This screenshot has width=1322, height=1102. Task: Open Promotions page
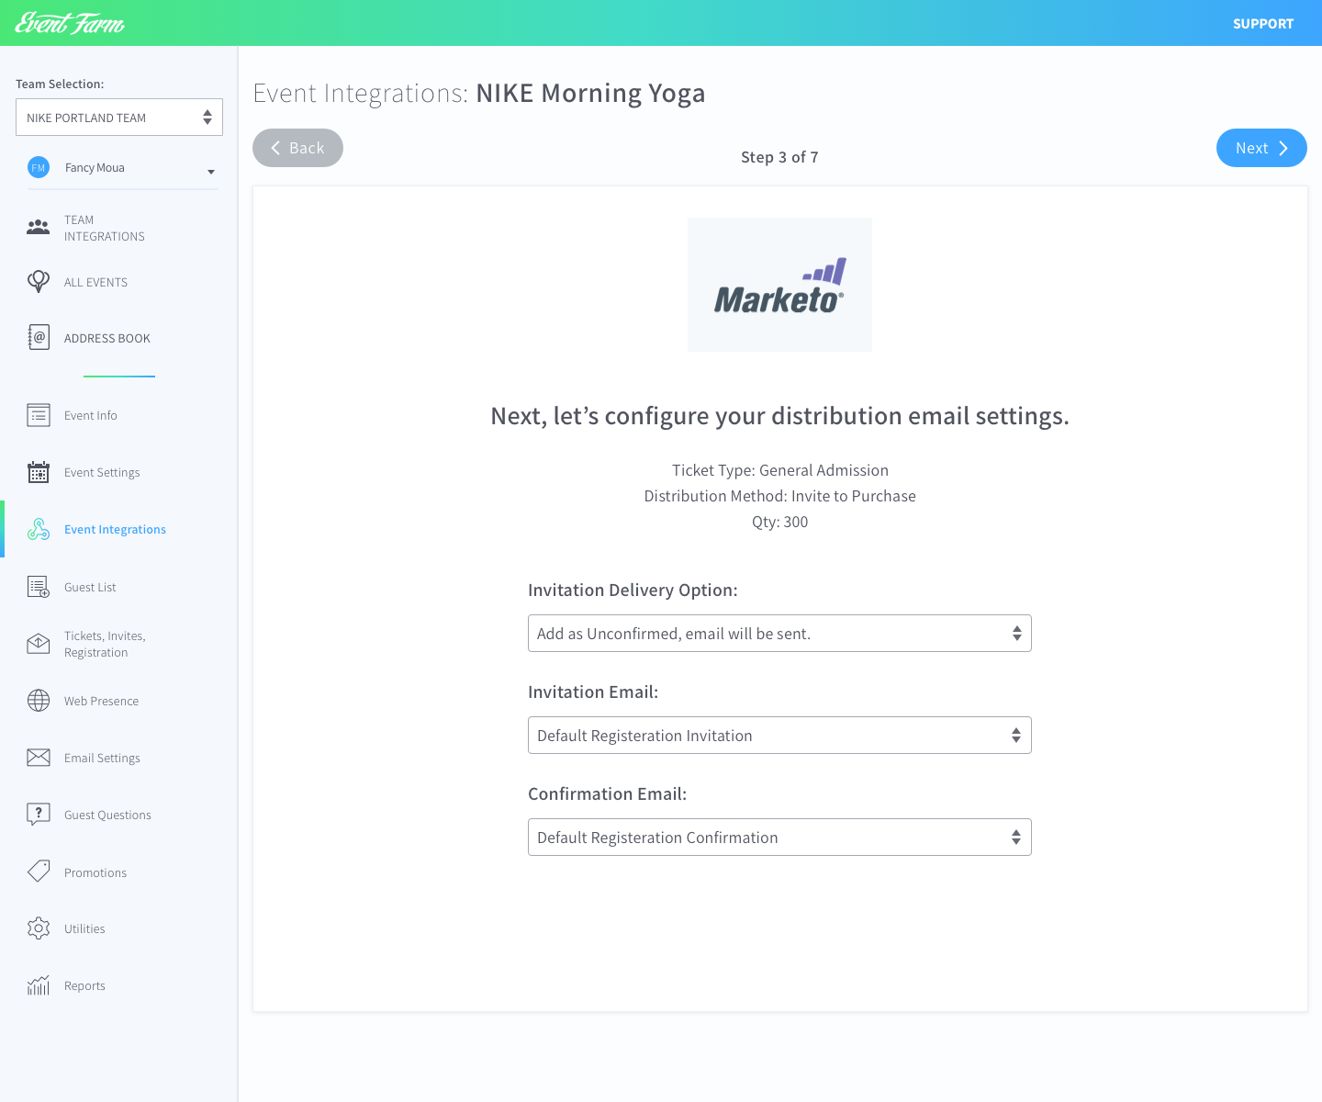pos(95,872)
